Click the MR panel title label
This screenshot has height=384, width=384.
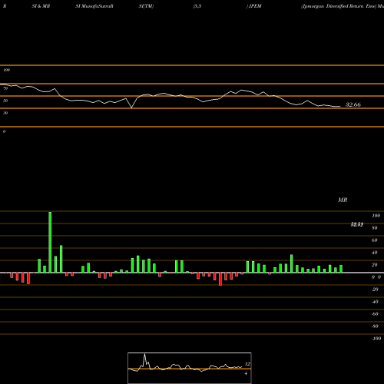[343, 200]
